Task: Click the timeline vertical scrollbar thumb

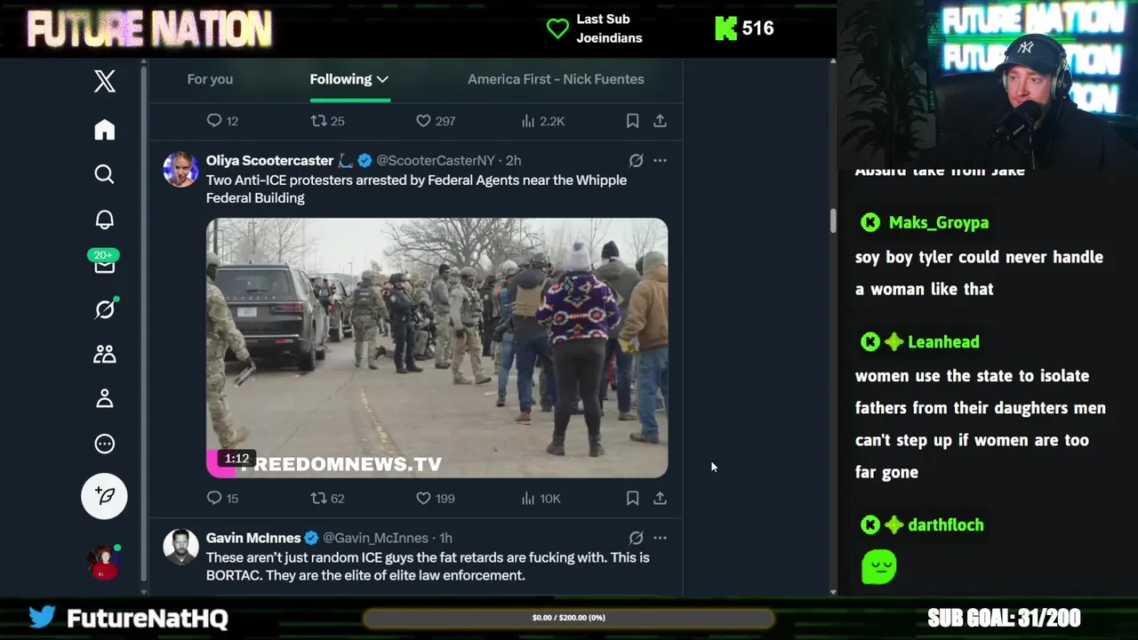Action: (833, 220)
